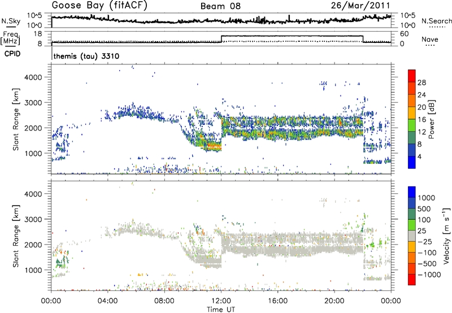Click the "CPID" row label
Image resolution: width=452 pixels, height=313 pixels.
click(x=12, y=54)
